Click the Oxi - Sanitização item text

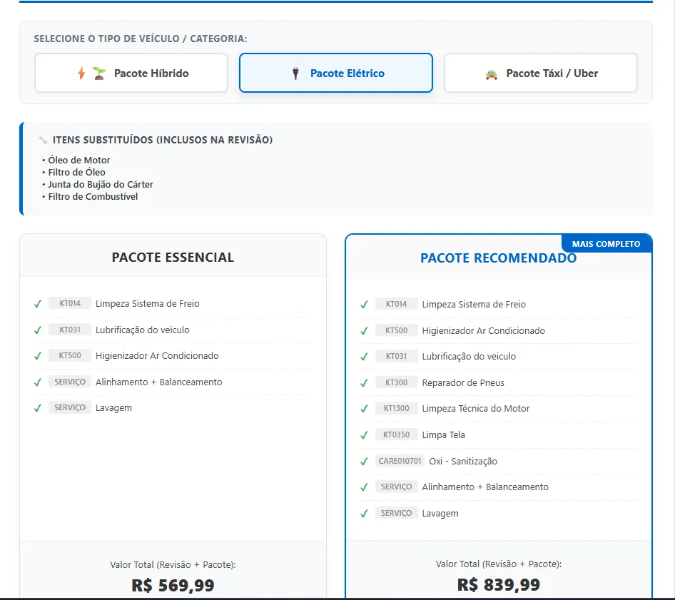pyautogui.click(x=463, y=462)
